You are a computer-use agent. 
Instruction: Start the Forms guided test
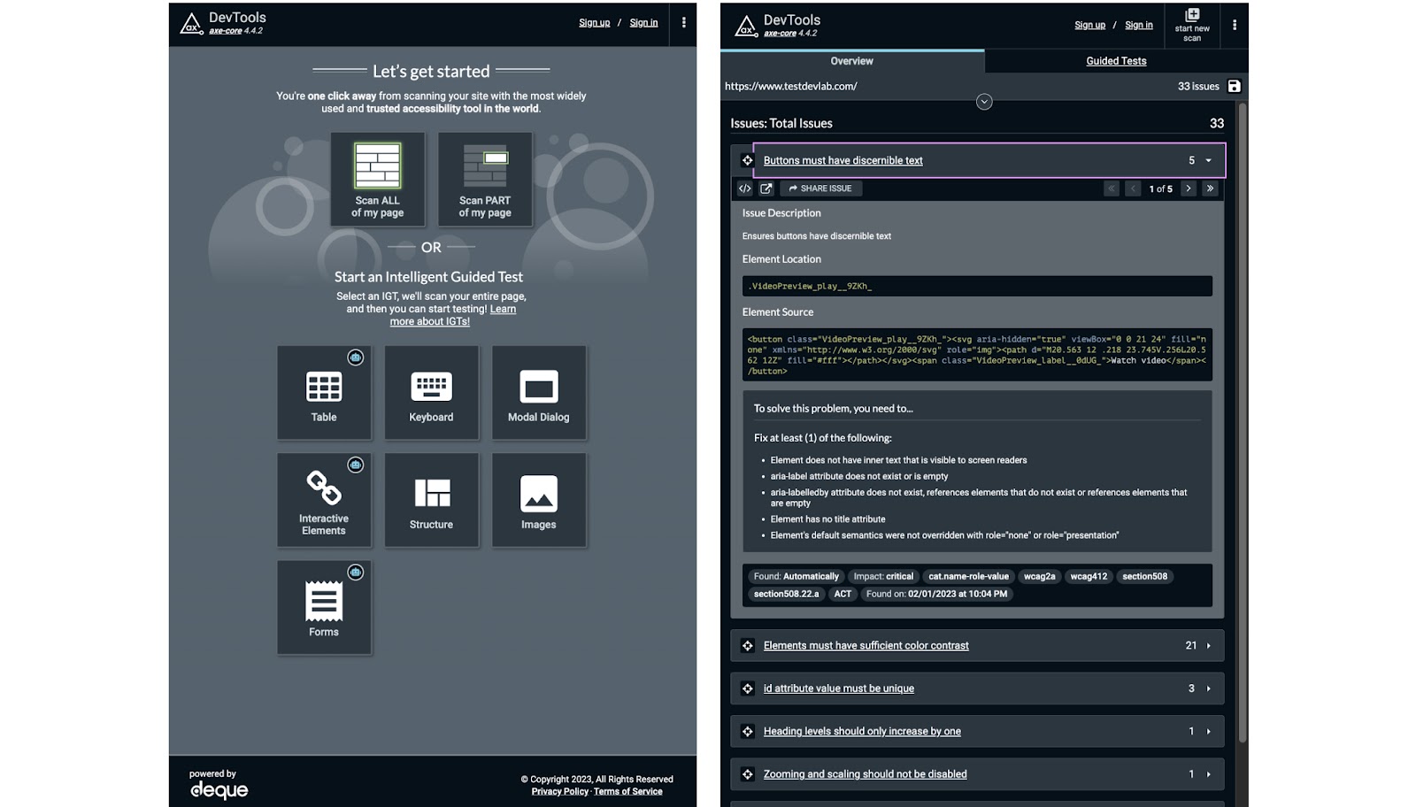(324, 607)
